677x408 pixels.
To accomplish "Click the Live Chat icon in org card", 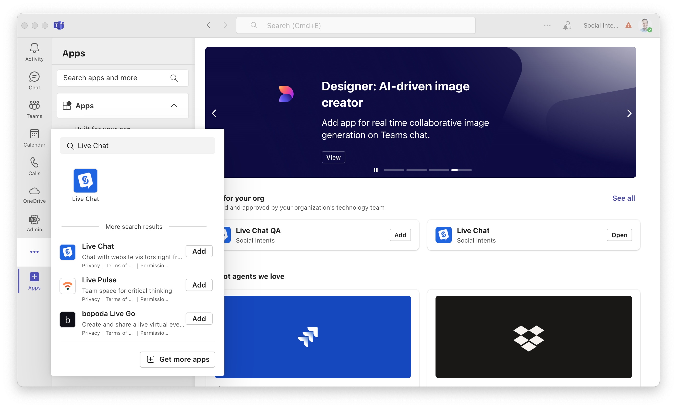I will click(443, 235).
